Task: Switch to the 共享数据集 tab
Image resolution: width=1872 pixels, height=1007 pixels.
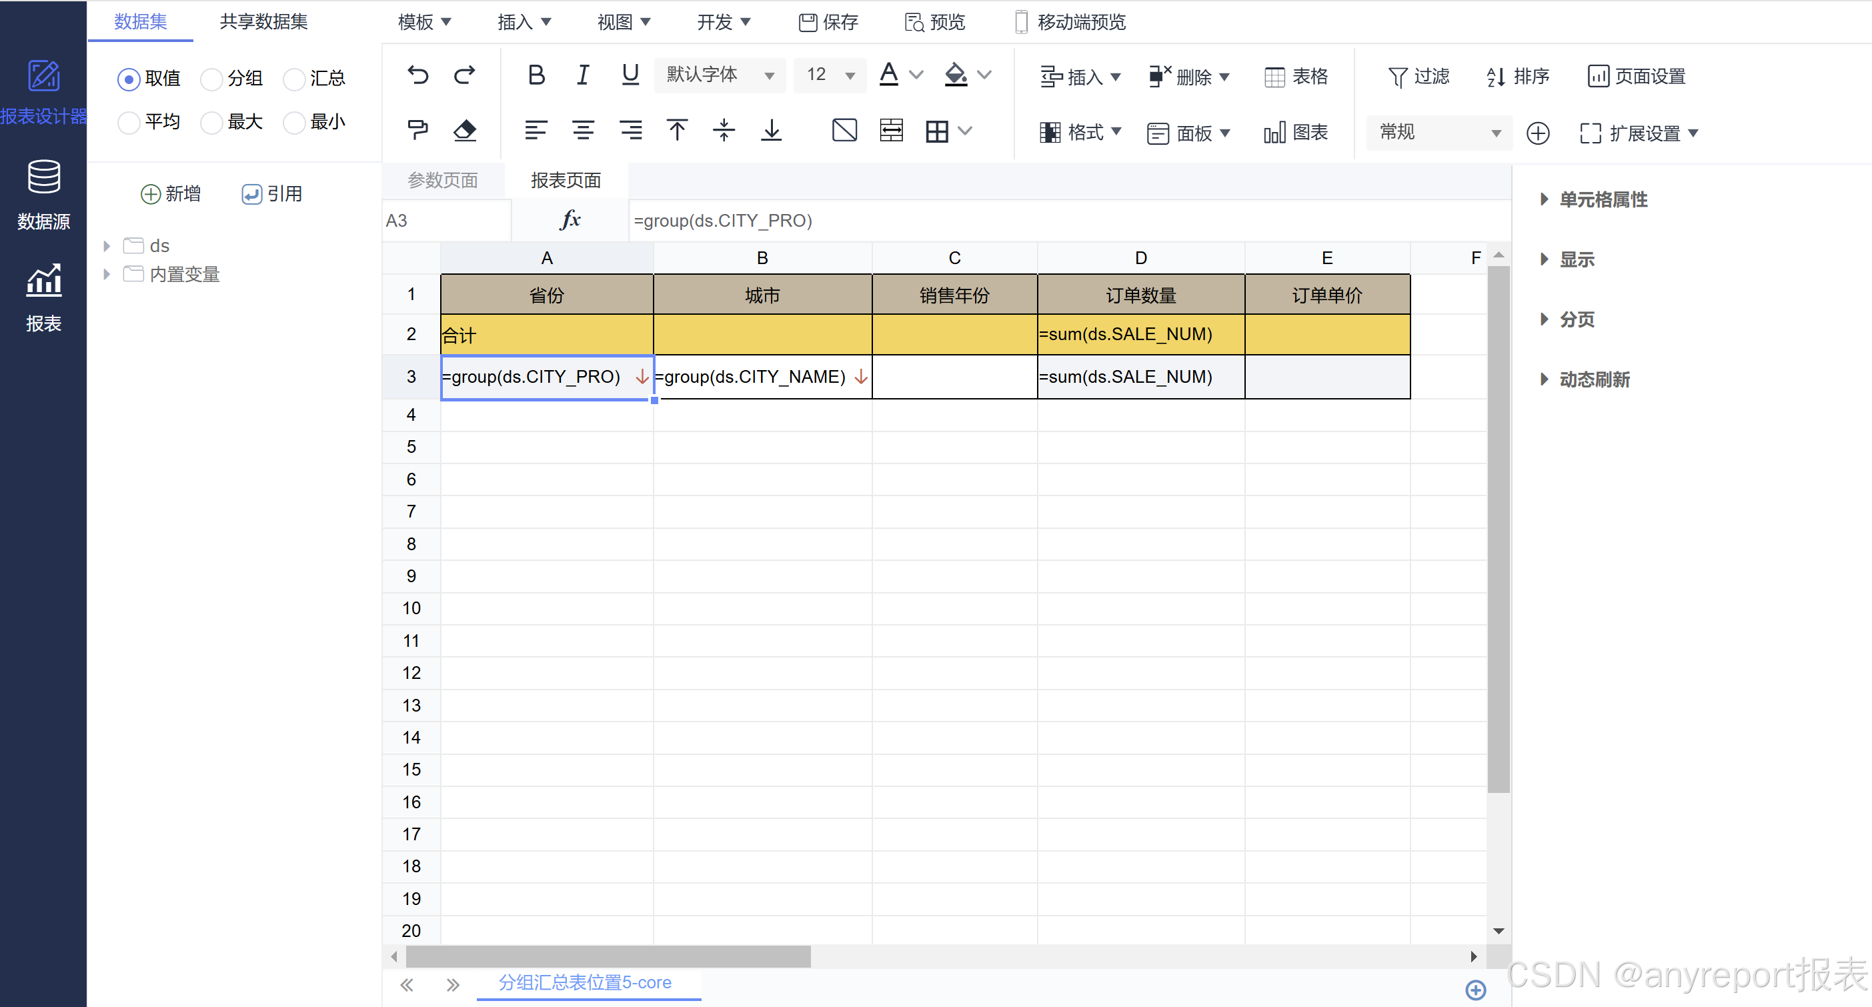Action: coord(264,22)
